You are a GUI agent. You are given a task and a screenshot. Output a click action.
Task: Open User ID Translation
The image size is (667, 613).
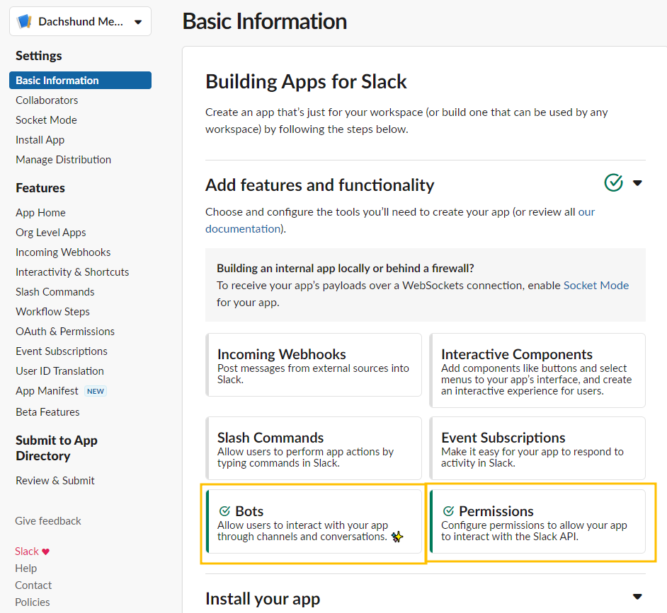tap(59, 371)
